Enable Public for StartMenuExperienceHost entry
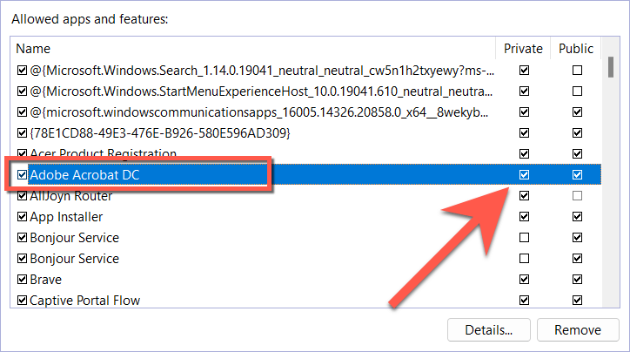 577,91
